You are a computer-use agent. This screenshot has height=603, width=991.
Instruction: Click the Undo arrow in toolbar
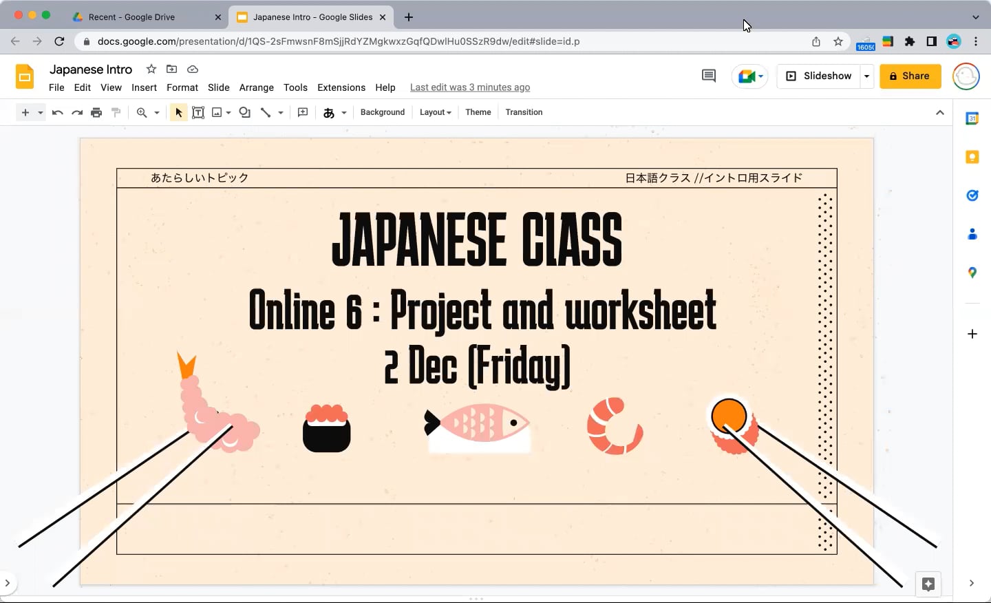point(58,113)
